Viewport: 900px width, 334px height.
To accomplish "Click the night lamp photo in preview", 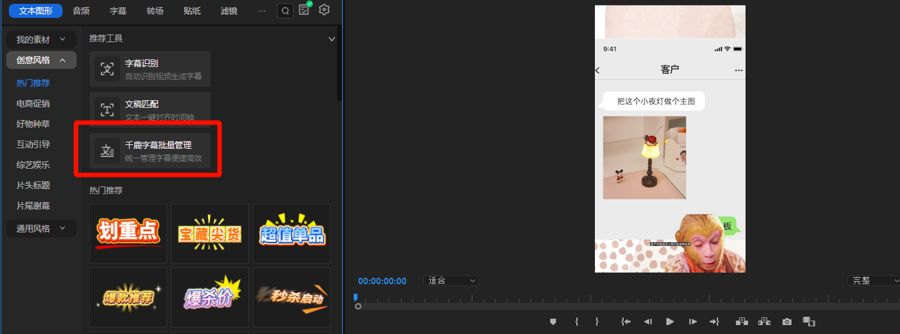I will click(x=645, y=158).
